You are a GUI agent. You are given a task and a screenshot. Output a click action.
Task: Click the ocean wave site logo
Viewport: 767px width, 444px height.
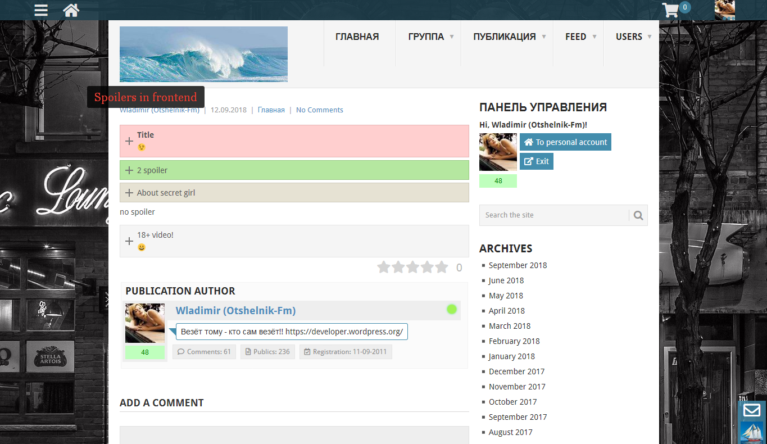click(203, 54)
